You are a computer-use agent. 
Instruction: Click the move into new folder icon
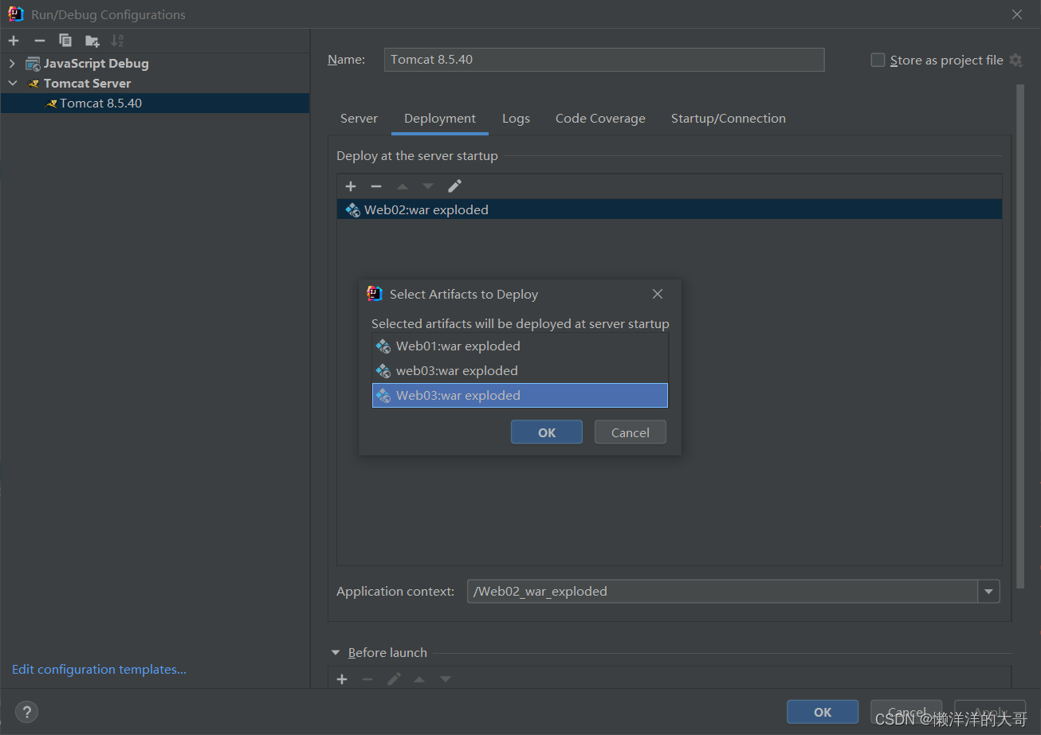pos(92,41)
